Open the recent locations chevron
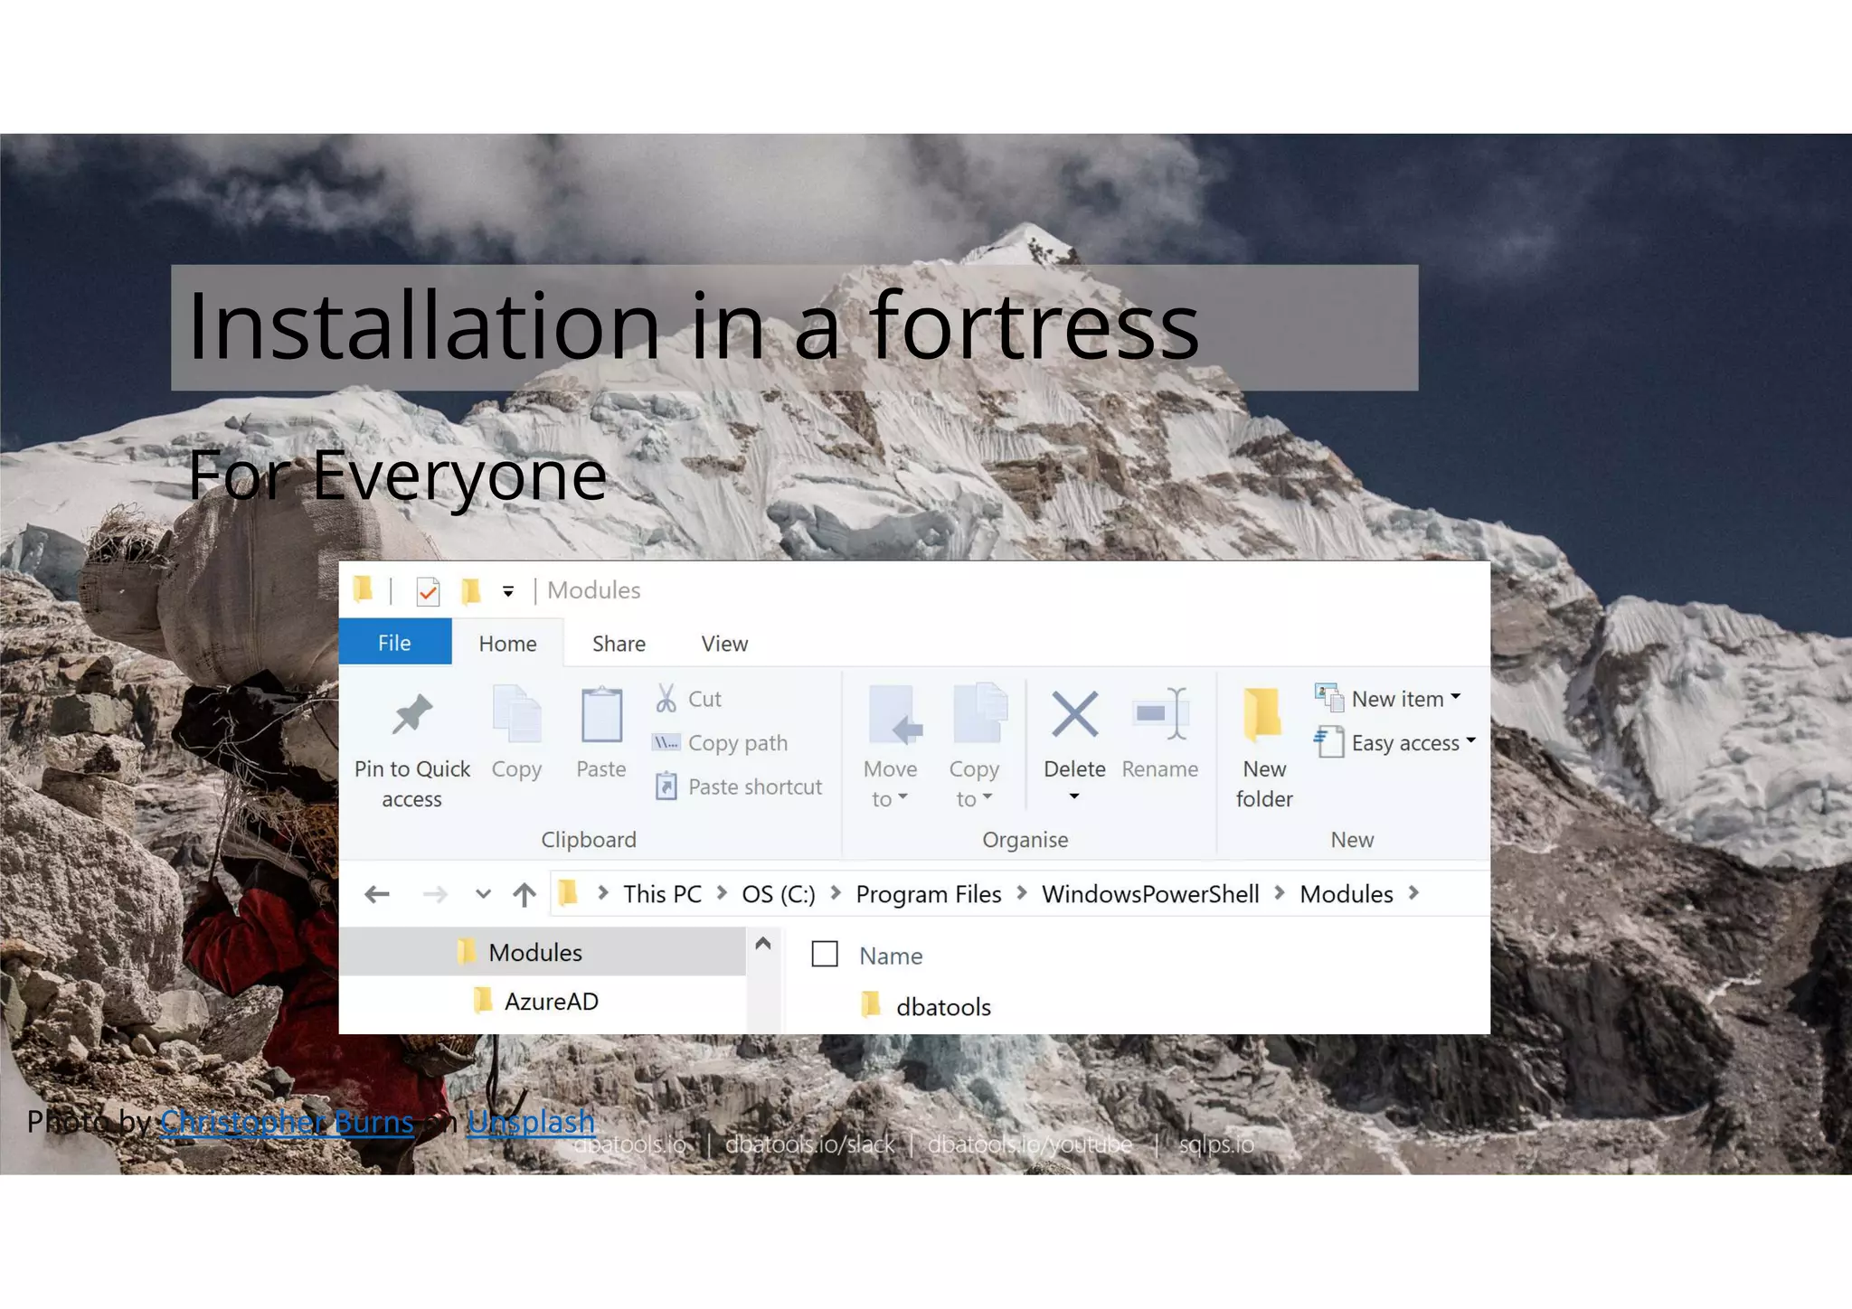The image size is (1852, 1309). coord(483,895)
